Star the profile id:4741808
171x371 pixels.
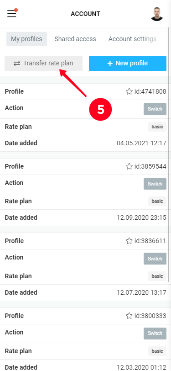pyautogui.click(x=129, y=91)
